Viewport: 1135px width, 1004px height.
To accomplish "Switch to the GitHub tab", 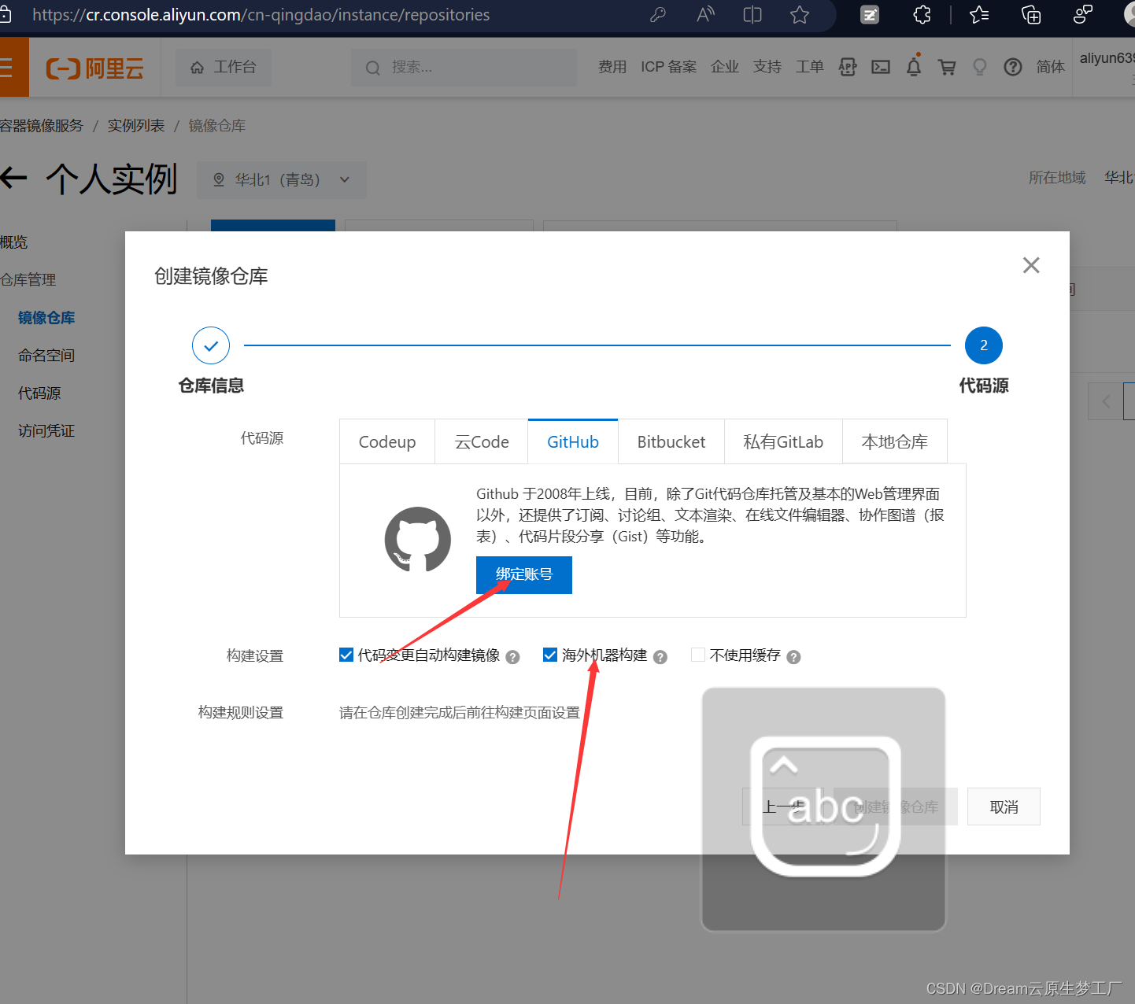I will click(573, 442).
